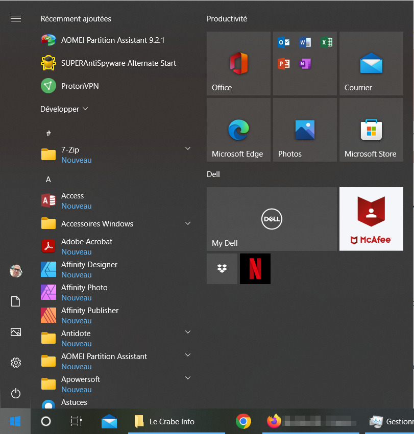This screenshot has width=414, height=434.
Task: Open Word from the Office tile group
Action: click(305, 42)
